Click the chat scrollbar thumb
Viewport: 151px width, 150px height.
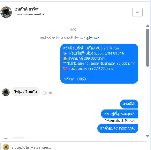tap(147, 48)
